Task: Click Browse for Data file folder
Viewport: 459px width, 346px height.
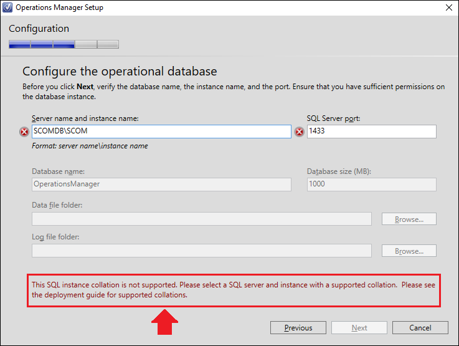Action: (409, 219)
